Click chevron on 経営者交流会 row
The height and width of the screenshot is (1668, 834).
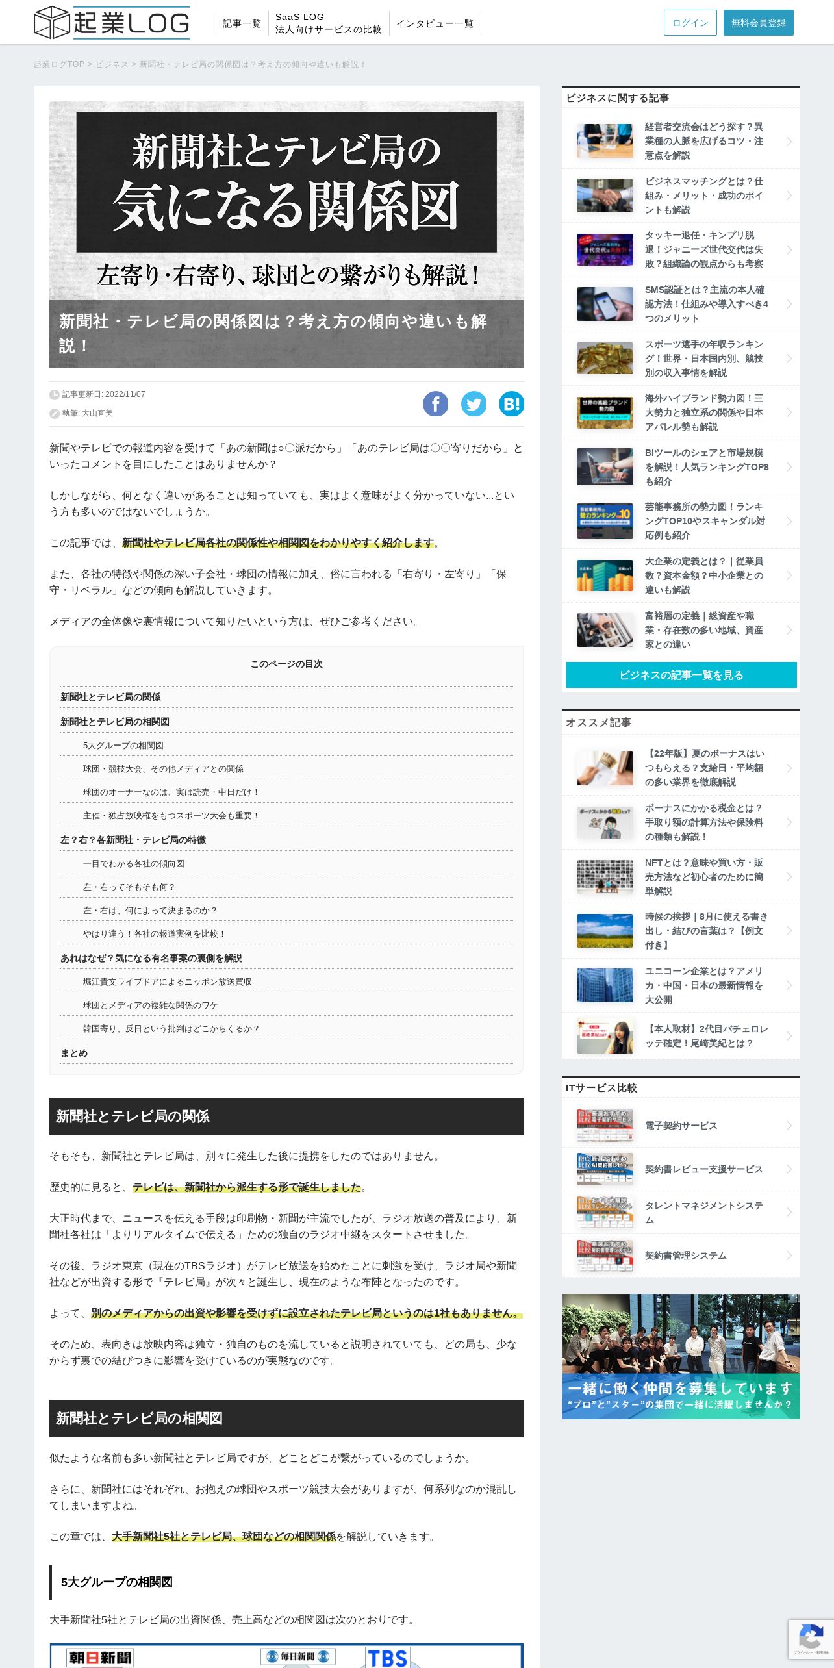[789, 142]
